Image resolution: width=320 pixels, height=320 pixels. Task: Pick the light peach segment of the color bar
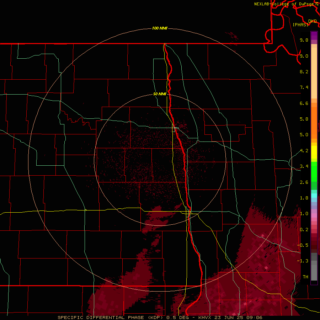pyautogui.click(x=314, y=73)
